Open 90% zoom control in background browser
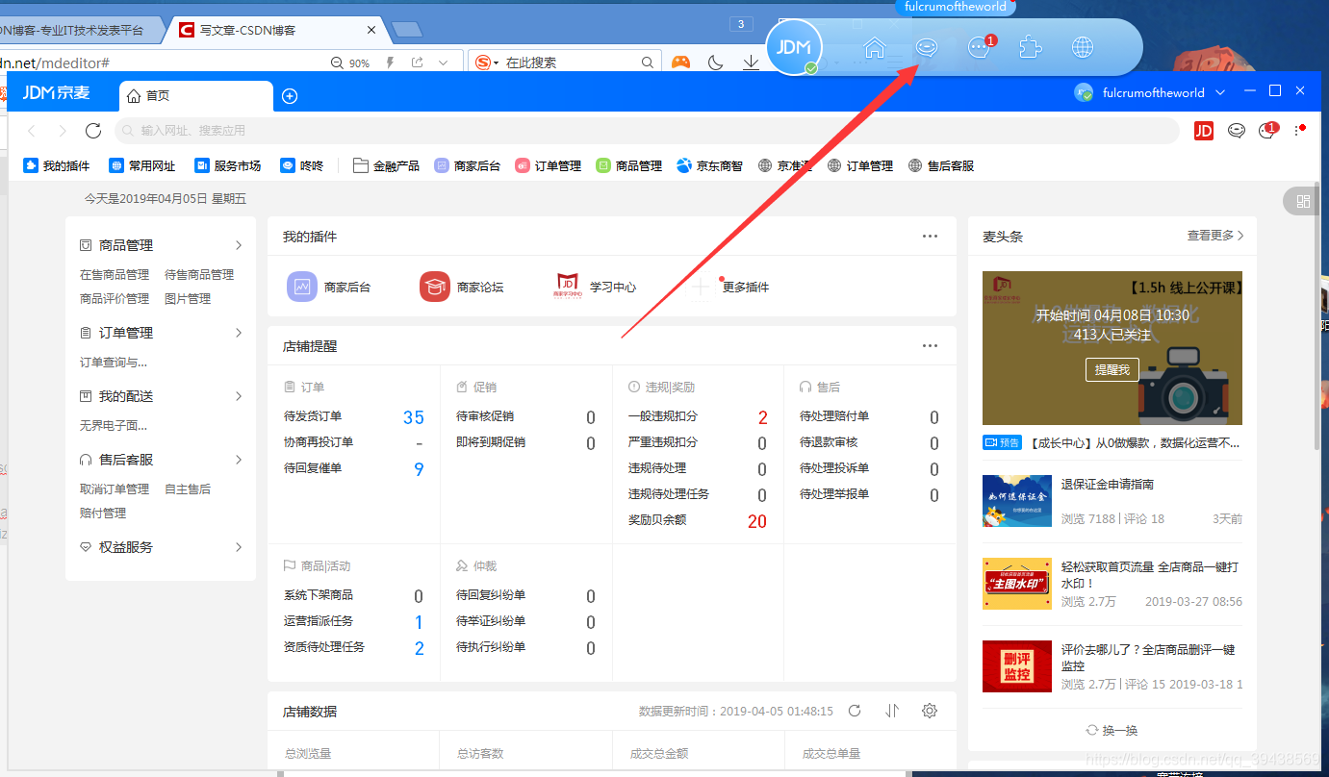 pos(350,63)
